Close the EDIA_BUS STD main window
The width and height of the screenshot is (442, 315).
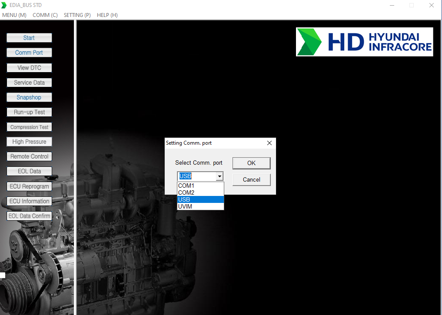[431, 5]
